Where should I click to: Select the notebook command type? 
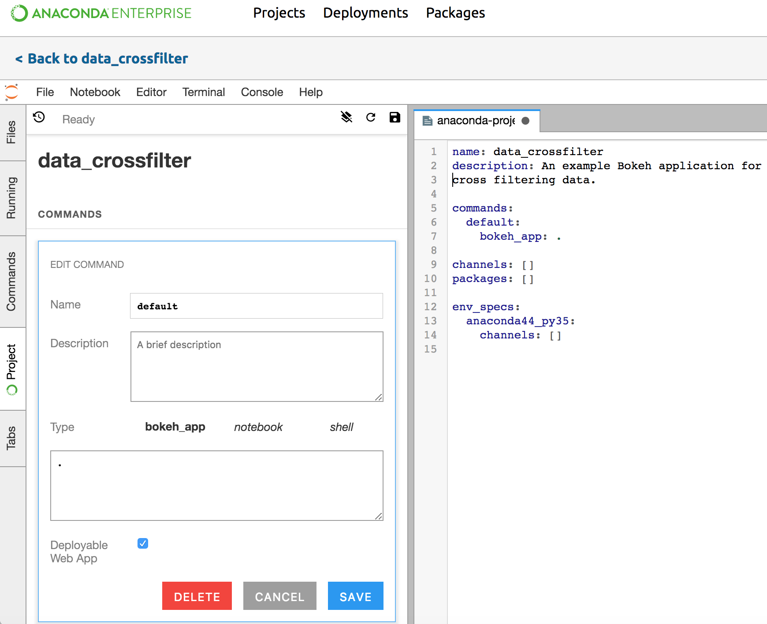pyautogui.click(x=258, y=427)
